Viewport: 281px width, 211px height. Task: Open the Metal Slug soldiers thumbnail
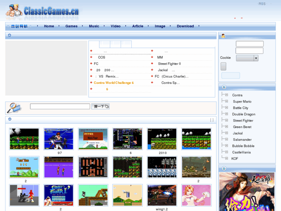[196, 167]
